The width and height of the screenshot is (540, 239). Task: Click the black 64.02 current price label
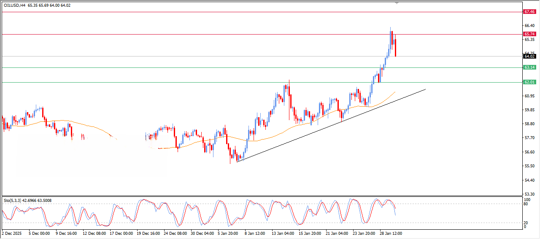[529, 56]
